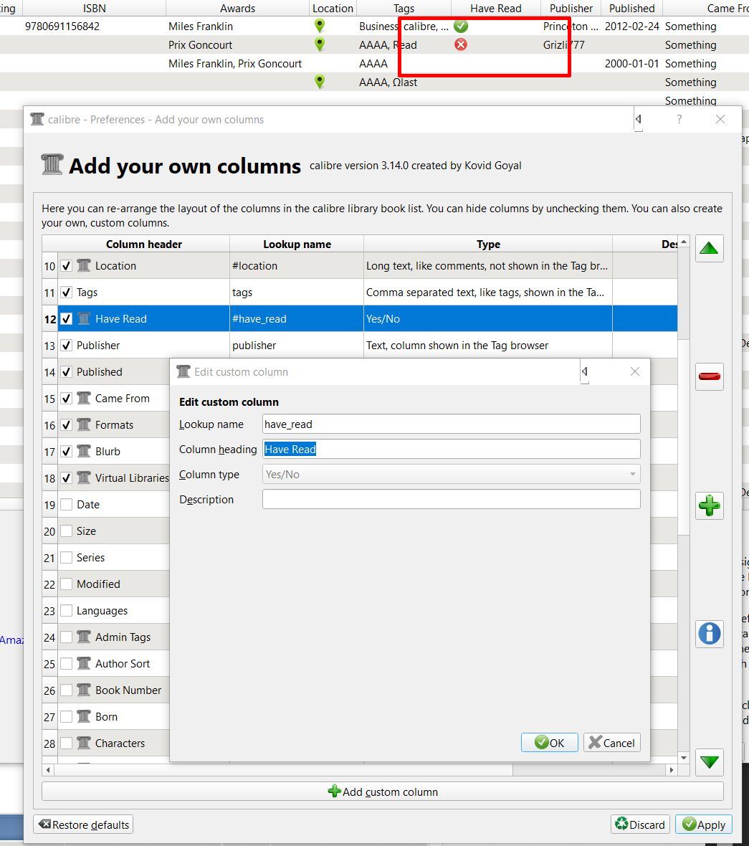Click the red cross icon in Have Read
Viewport: 749px width, 846px height.
[x=460, y=44]
